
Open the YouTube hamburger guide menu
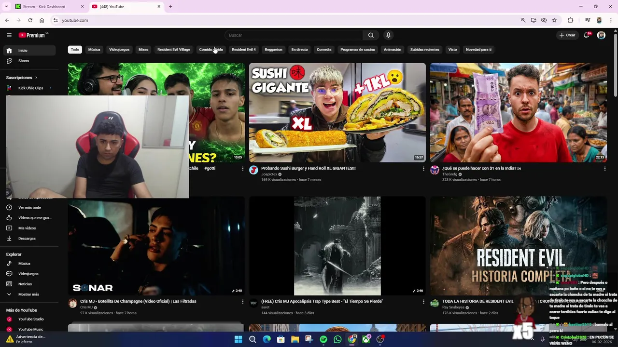[x=9, y=35]
